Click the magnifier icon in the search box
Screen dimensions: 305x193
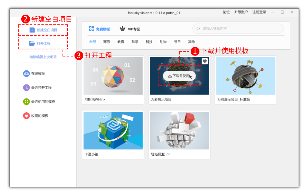(198, 29)
